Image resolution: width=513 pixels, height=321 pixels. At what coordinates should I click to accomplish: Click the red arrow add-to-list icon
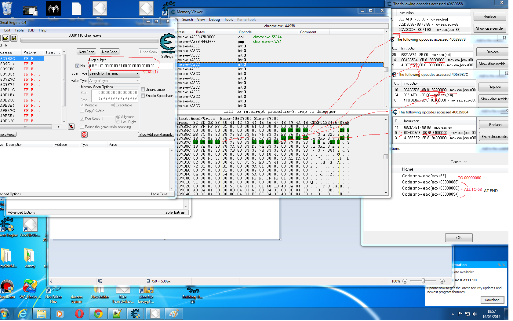[71, 127]
